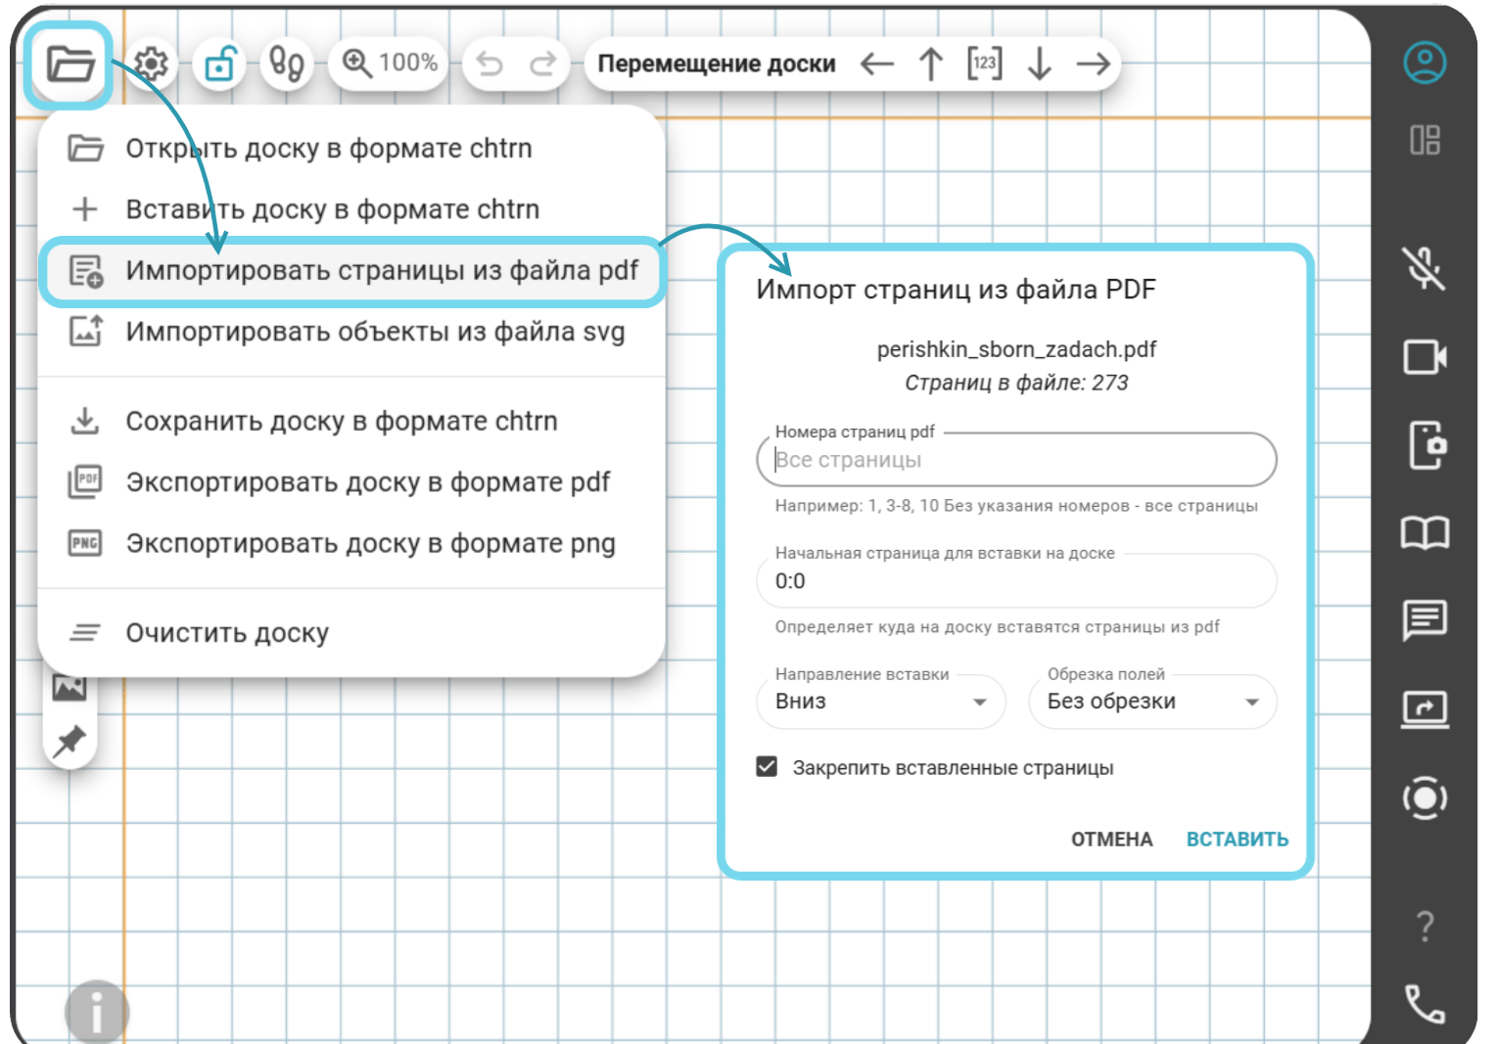Start screen sharing from sidebar

point(1425,708)
